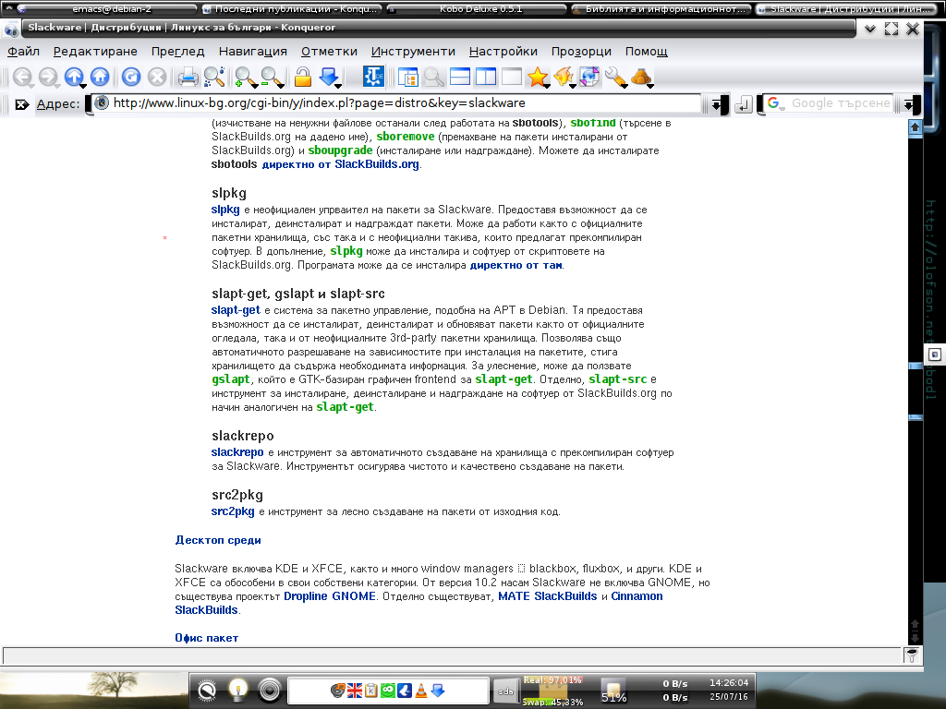Open the slapt-get link

pos(236,310)
